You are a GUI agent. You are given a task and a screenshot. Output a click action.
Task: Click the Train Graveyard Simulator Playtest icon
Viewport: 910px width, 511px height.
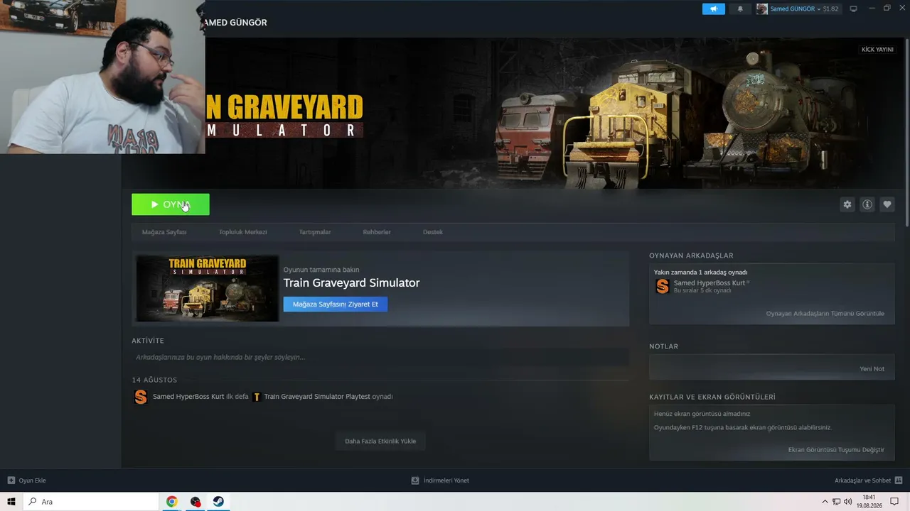click(257, 397)
